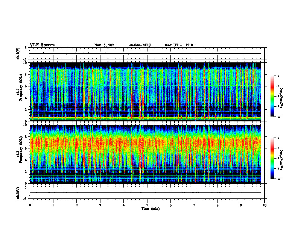298x230 pixels.
Task: Click the ch.2 "Frequency (kHz)" axis label
Action: (x=21, y=150)
